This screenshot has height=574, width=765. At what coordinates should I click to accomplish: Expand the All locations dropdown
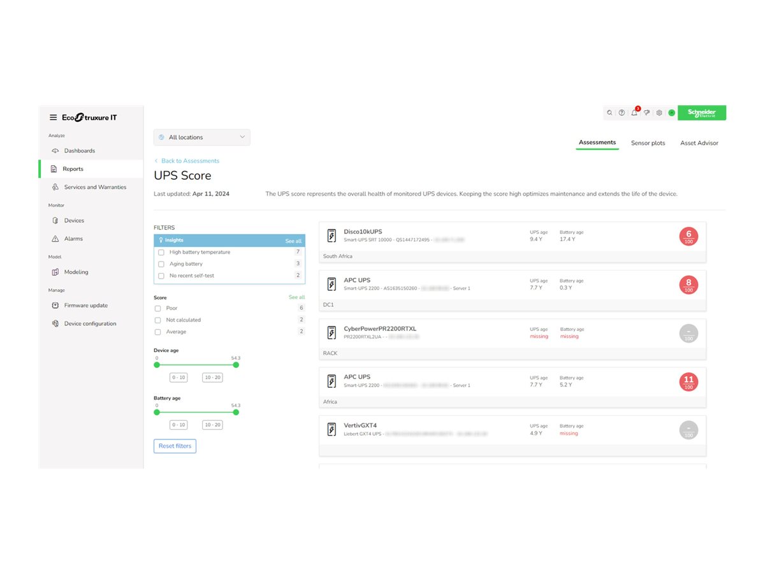[201, 137]
